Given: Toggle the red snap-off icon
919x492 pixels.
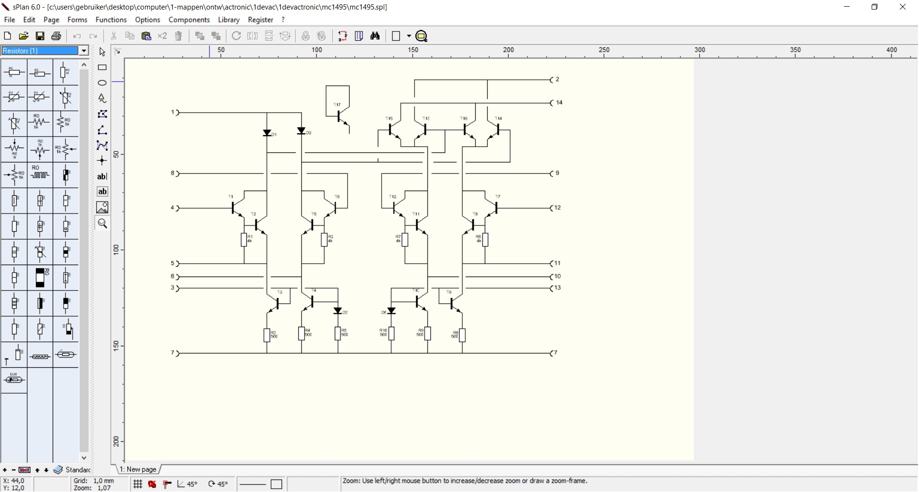Looking at the screenshot, I should [x=153, y=484].
